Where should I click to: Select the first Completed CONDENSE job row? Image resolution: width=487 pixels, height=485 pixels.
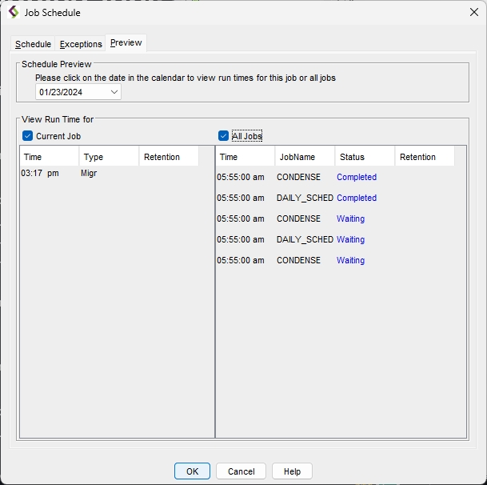pyautogui.click(x=298, y=177)
